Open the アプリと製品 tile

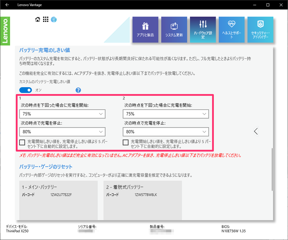coord(145,30)
